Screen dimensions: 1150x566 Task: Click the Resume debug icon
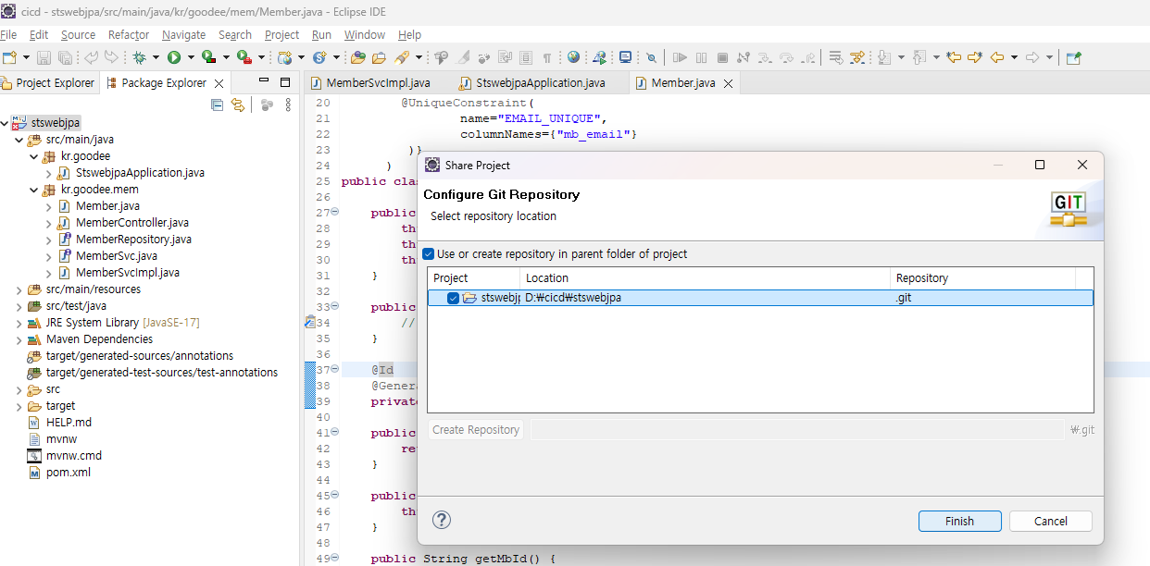click(681, 57)
